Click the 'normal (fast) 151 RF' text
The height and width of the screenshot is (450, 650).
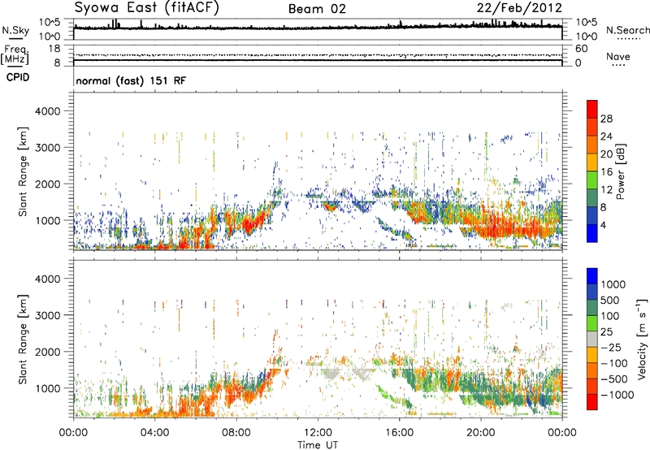pyautogui.click(x=131, y=80)
